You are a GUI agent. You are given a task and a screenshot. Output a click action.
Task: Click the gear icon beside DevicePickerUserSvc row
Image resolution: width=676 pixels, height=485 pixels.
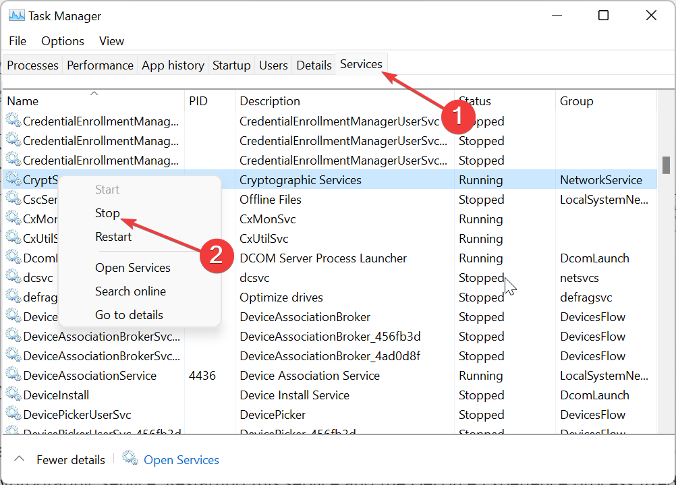click(13, 414)
